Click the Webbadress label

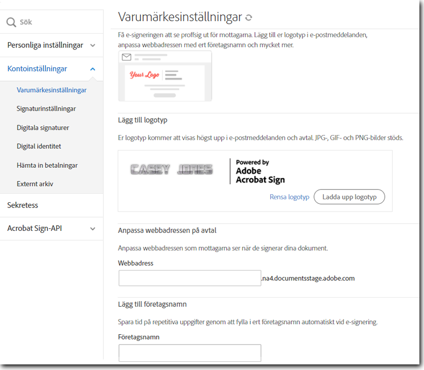(x=136, y=263)
